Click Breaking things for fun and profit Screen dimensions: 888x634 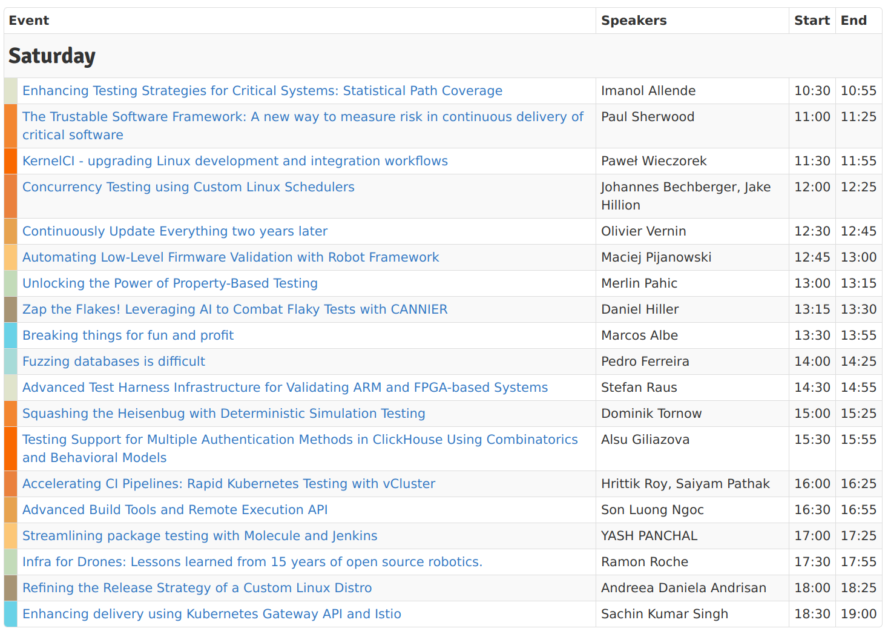click(128, 335)
